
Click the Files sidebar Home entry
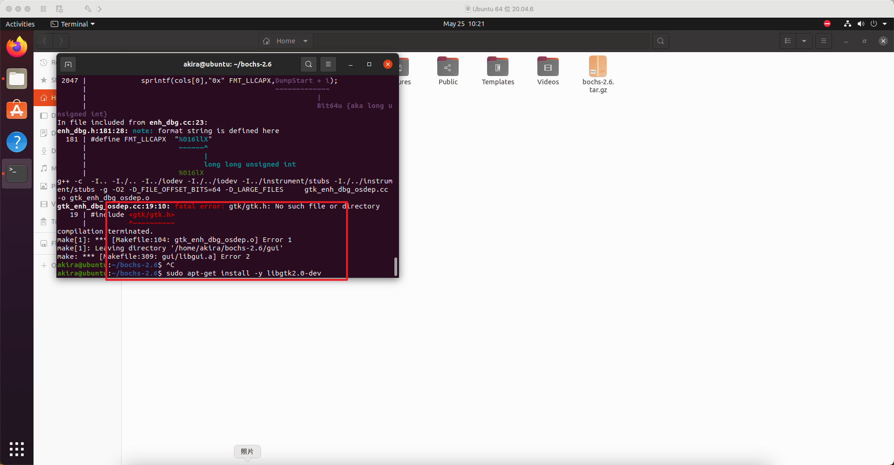pyautogui.click(x=45, y=98)
